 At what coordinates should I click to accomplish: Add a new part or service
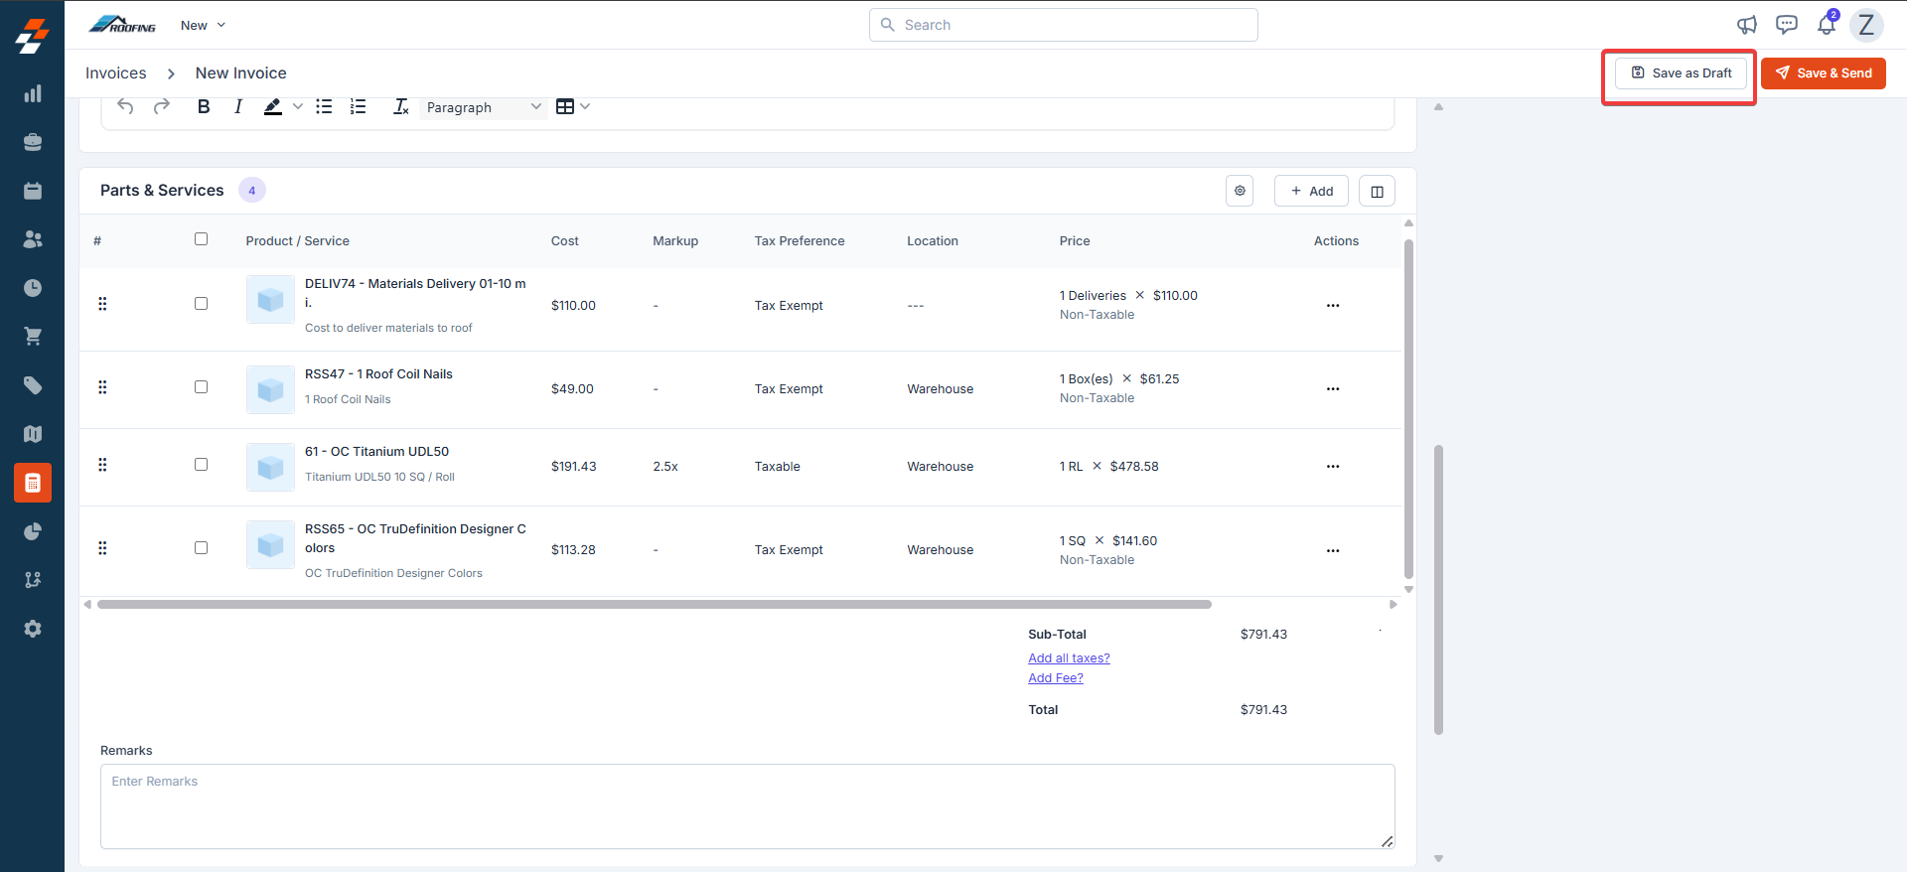point(1311,191)
